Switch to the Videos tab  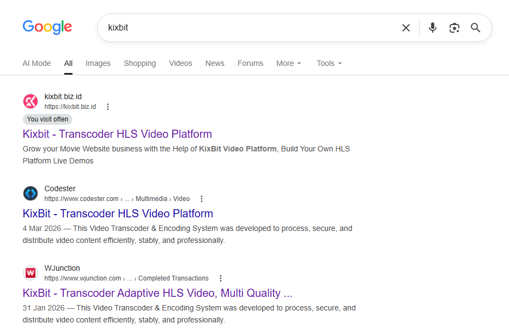(180, 63)
